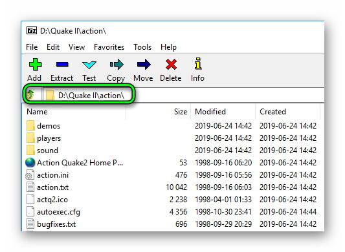Screen dimensions: 345x252
Task: Open the File menu
Action: (32, 47)
